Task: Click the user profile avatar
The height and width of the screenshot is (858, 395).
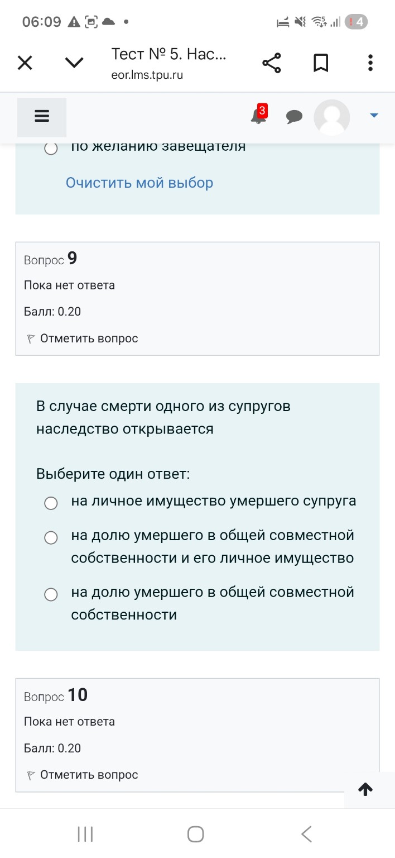Action: click(332, 117)
